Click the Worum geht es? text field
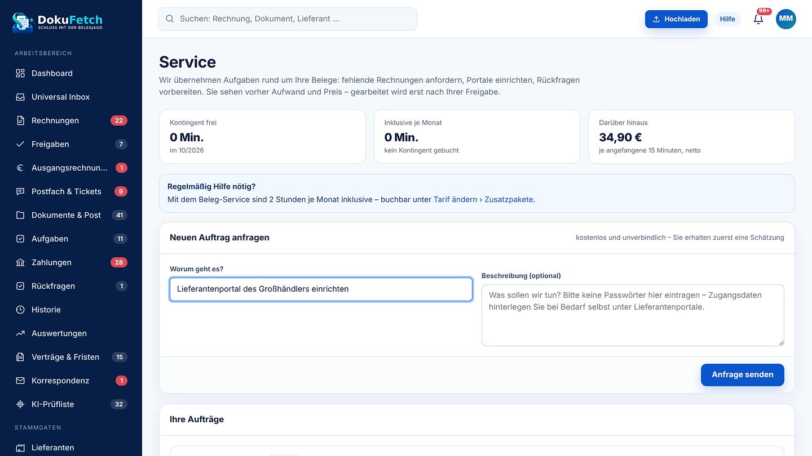 click(x=321, y=289)
